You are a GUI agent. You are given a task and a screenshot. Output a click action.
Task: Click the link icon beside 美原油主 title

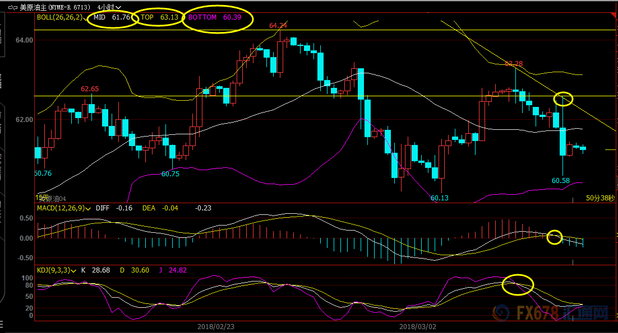pyautogui.click(x=12, y=8)
